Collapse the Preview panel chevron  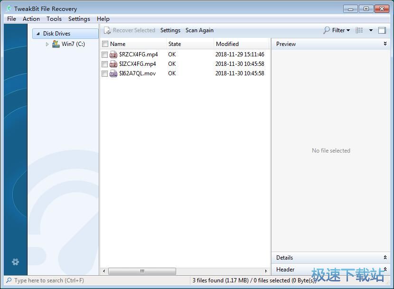pos(385,44)
